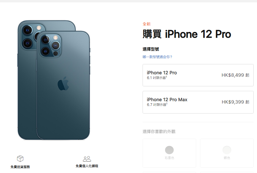Click the silver colour circle
The height and width of the screenshot is (173, 257).
(227, 150)
